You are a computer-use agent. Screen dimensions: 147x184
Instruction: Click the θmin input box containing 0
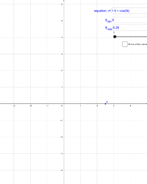point(129,20)
